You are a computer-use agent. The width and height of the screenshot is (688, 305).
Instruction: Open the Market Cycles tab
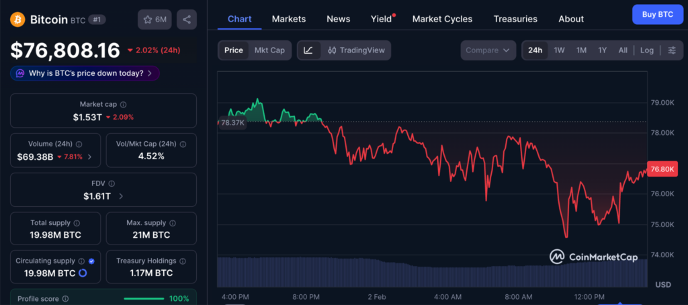pos(442,19)
